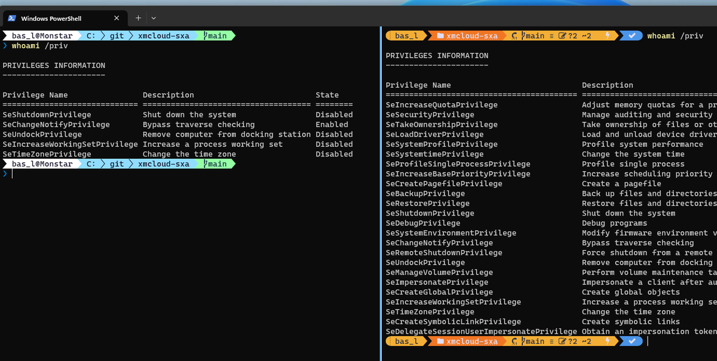717x361 pixels.
Task: Click the blue checkmark status segment
Action: pyautogui.click(x=632, y=35)
